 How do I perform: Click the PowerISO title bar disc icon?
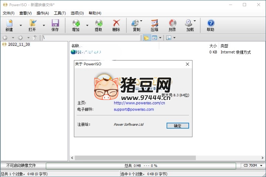pos(5,5)
